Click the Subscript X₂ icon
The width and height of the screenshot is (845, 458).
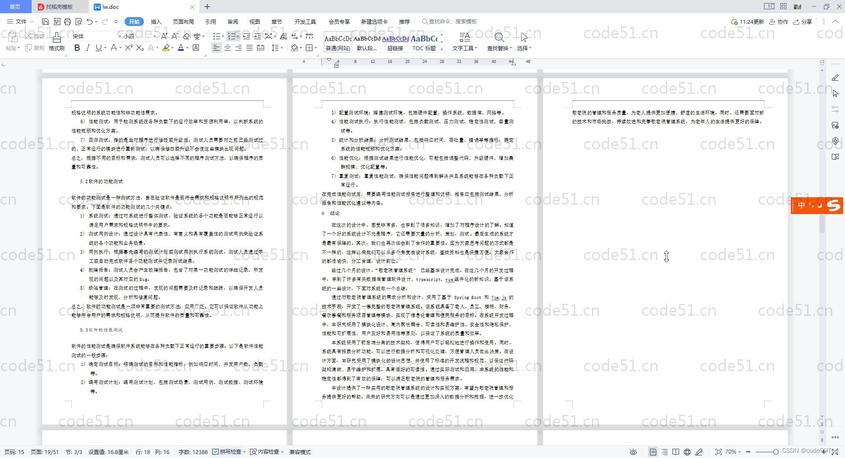click(140, 48)
